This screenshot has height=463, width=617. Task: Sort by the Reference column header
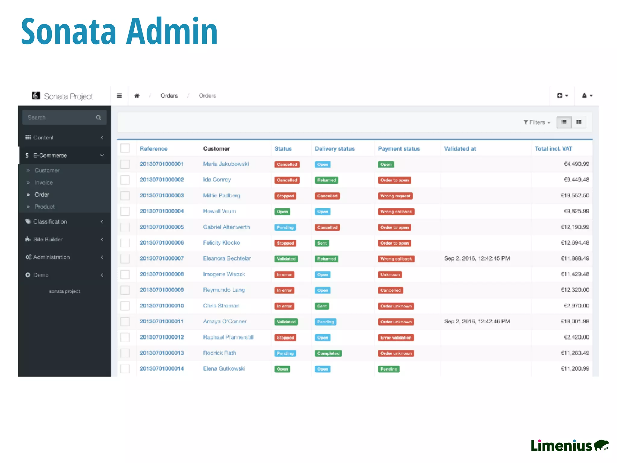[x=154, y=149]
